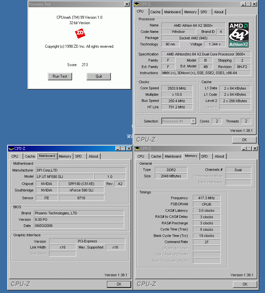Click the AMD Athlon 64 X2 logo
Screen dimensions: 265x293
click(238, 35)
